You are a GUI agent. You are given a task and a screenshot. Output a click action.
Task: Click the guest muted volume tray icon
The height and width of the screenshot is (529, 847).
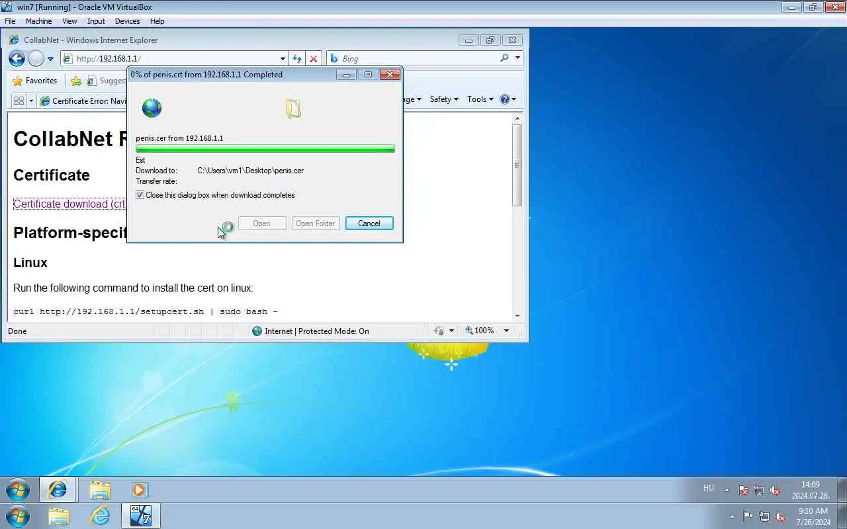point(775,491)
